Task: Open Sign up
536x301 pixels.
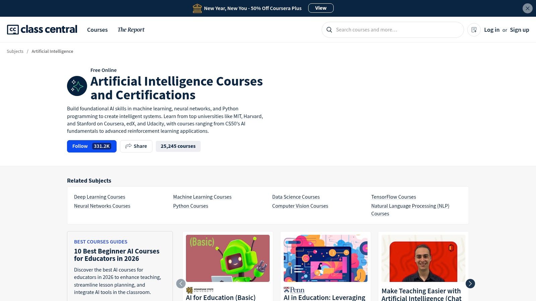Action: (519, 30)
